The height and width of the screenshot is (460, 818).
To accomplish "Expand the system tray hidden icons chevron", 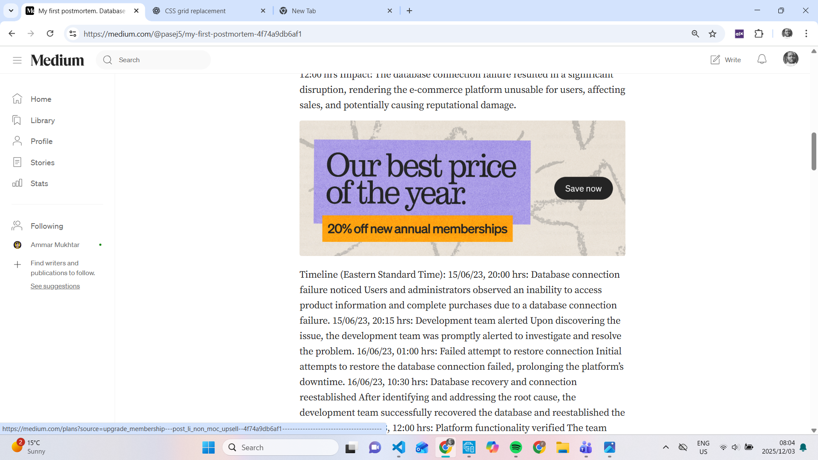I will [x=665, y=447].
